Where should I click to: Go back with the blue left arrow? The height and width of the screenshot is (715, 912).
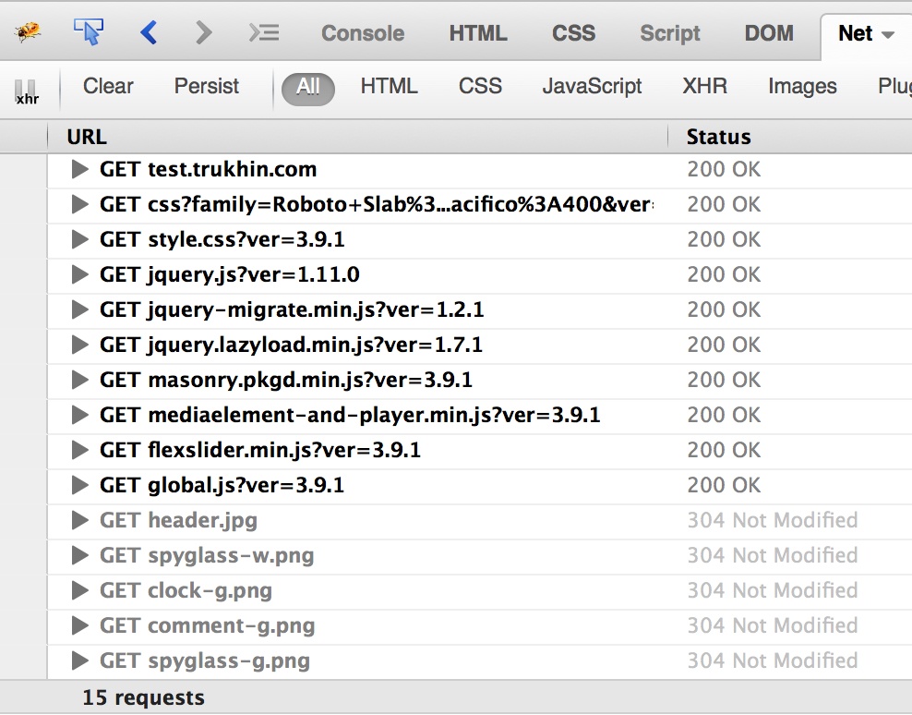point(149,33)
